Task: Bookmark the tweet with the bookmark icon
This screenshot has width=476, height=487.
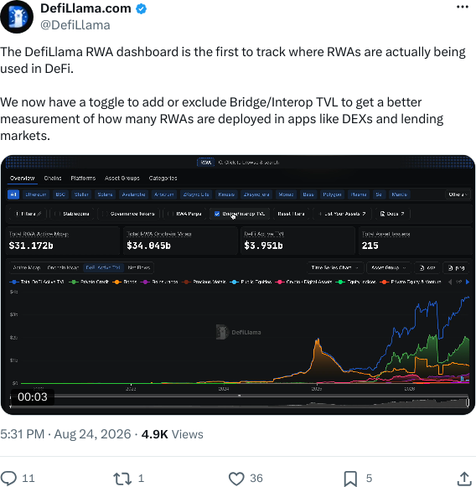Action: pos(350,479)
